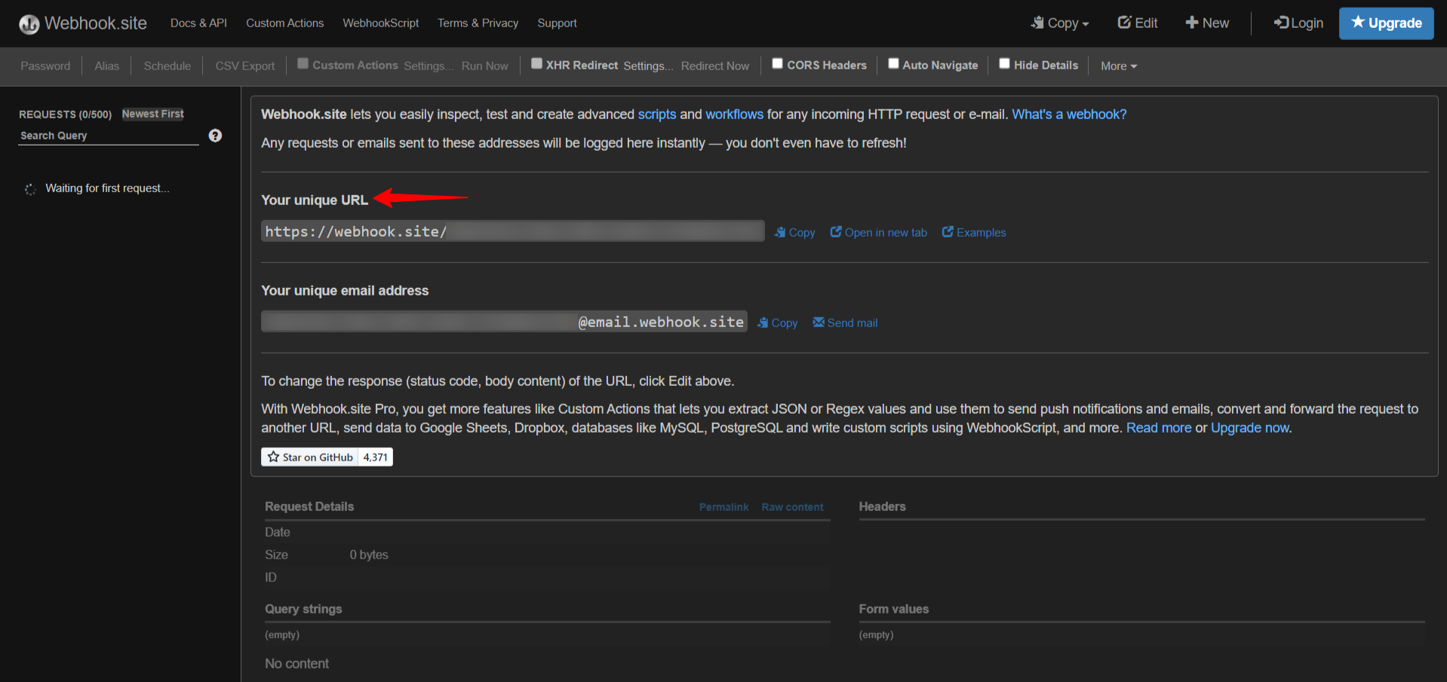
Task: Click Send mail envelope link
Action: click(845, 323)
